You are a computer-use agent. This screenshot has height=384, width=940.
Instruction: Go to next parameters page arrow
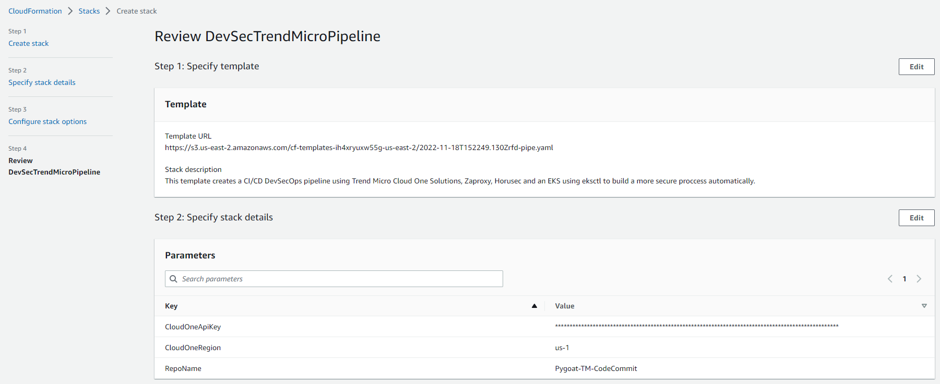click(x=919, y=279)
